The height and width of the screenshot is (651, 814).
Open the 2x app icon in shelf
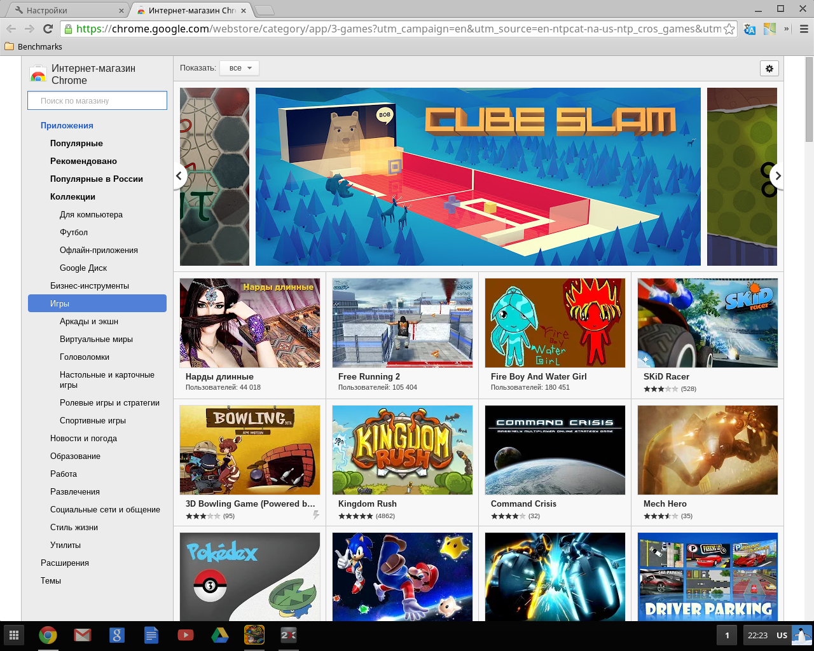coord(289,635)
